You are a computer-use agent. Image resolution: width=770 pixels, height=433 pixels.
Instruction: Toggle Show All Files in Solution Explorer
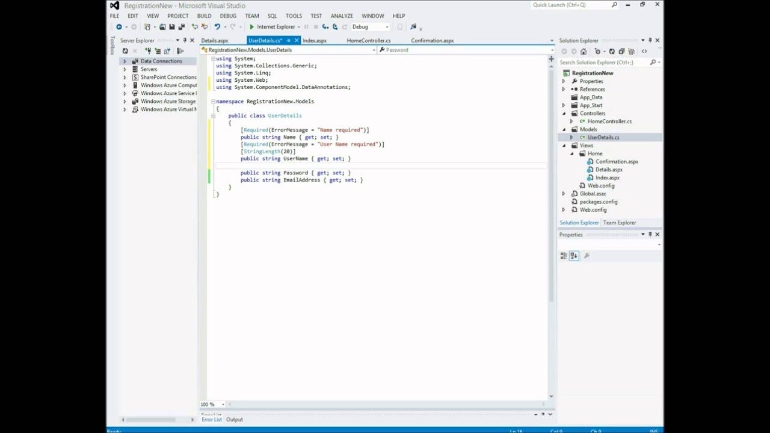[x=621, y=51]
